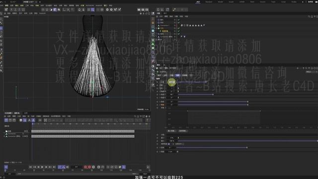Open the Redshift menu in viewport menu bar
Viewport: 318px width, 179px height.
pos(42,13)
